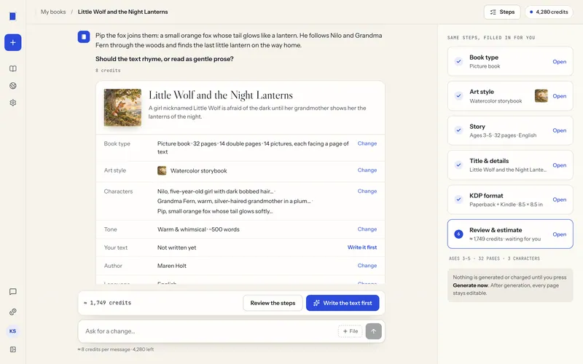This screenshot has height=364, width=583.
Task: Open the KS user avatar
Action: click(12, 331)
